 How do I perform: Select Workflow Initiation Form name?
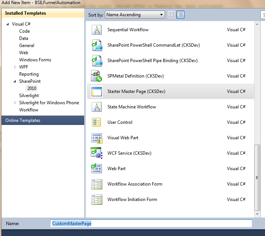pos(132,199)
